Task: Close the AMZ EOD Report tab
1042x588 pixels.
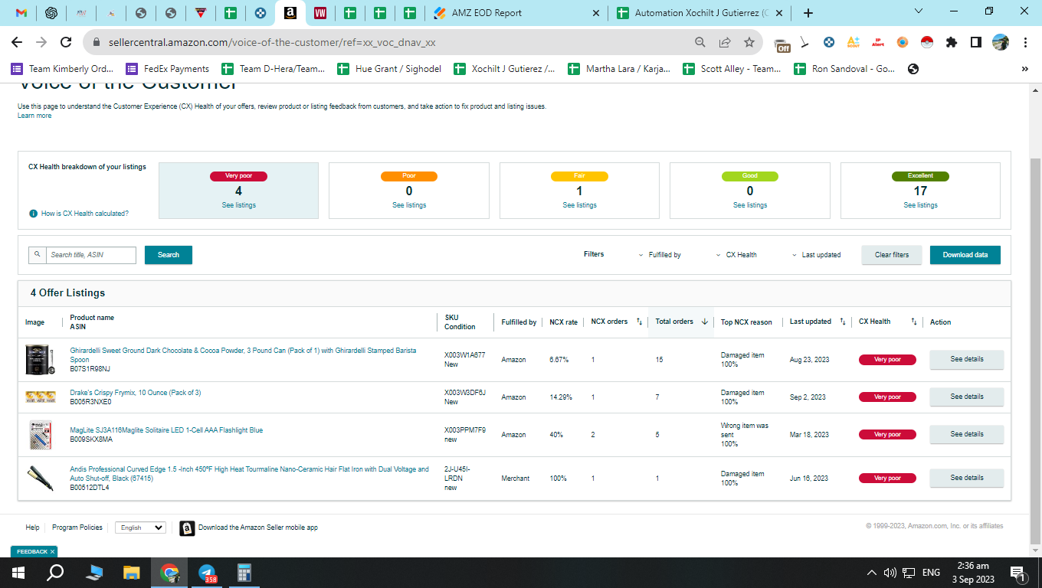Action: coord(597,13)
